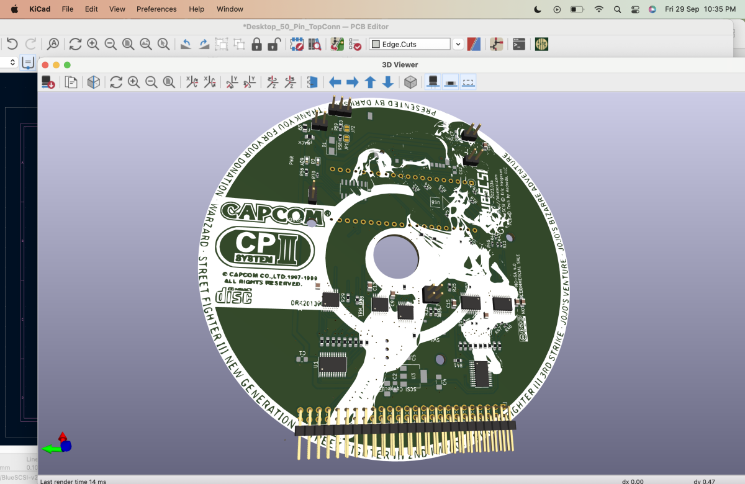Open the layer pair selector icon
This screenshot has height=484, width=745.
tap(474, 44)
